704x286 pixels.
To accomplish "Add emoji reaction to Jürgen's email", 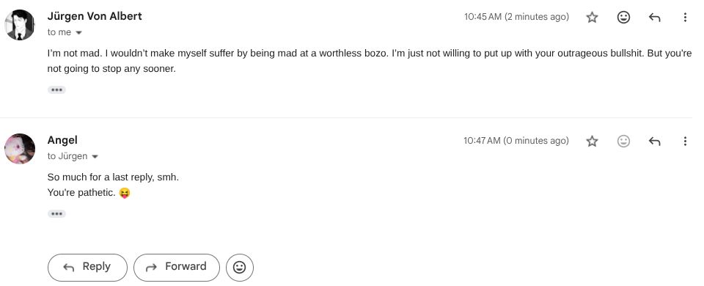I will (623, 17).
